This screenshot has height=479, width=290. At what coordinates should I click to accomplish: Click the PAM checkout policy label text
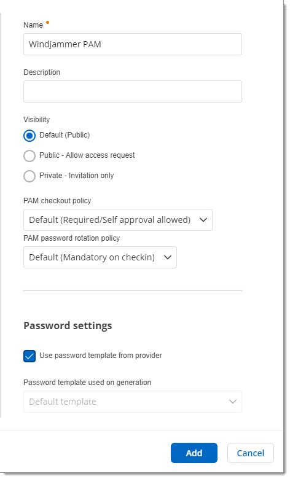point(57,201)
